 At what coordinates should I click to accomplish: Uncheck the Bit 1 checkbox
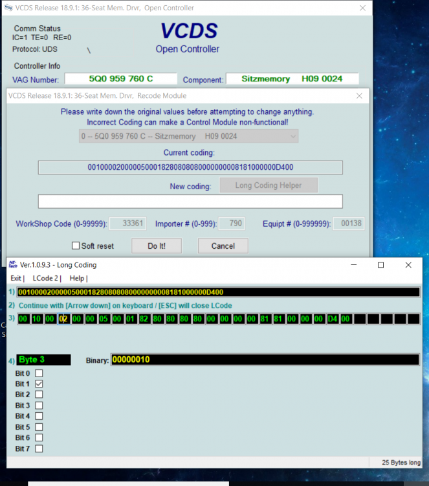pos(39,384)
